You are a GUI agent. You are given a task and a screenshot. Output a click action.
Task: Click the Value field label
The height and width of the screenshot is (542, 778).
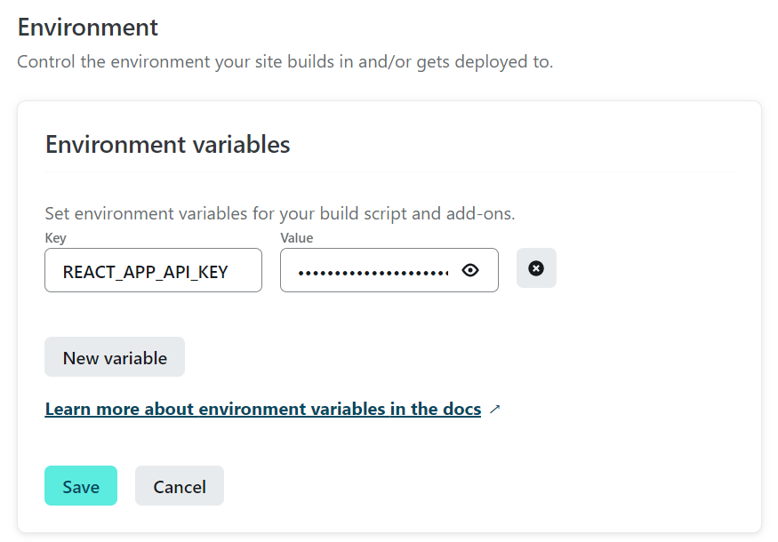tap(297, 238)
